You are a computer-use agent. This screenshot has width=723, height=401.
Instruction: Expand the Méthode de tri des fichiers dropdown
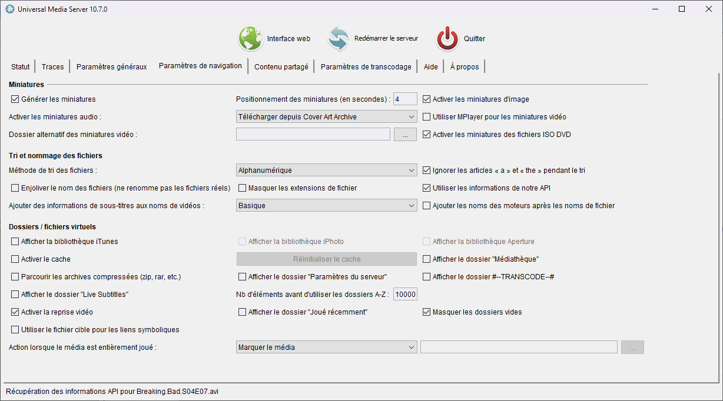pyautogui.click(x=326, y=171)
